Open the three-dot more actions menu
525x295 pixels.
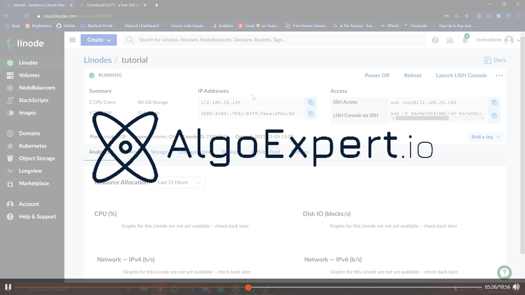[x=499, y=76]
